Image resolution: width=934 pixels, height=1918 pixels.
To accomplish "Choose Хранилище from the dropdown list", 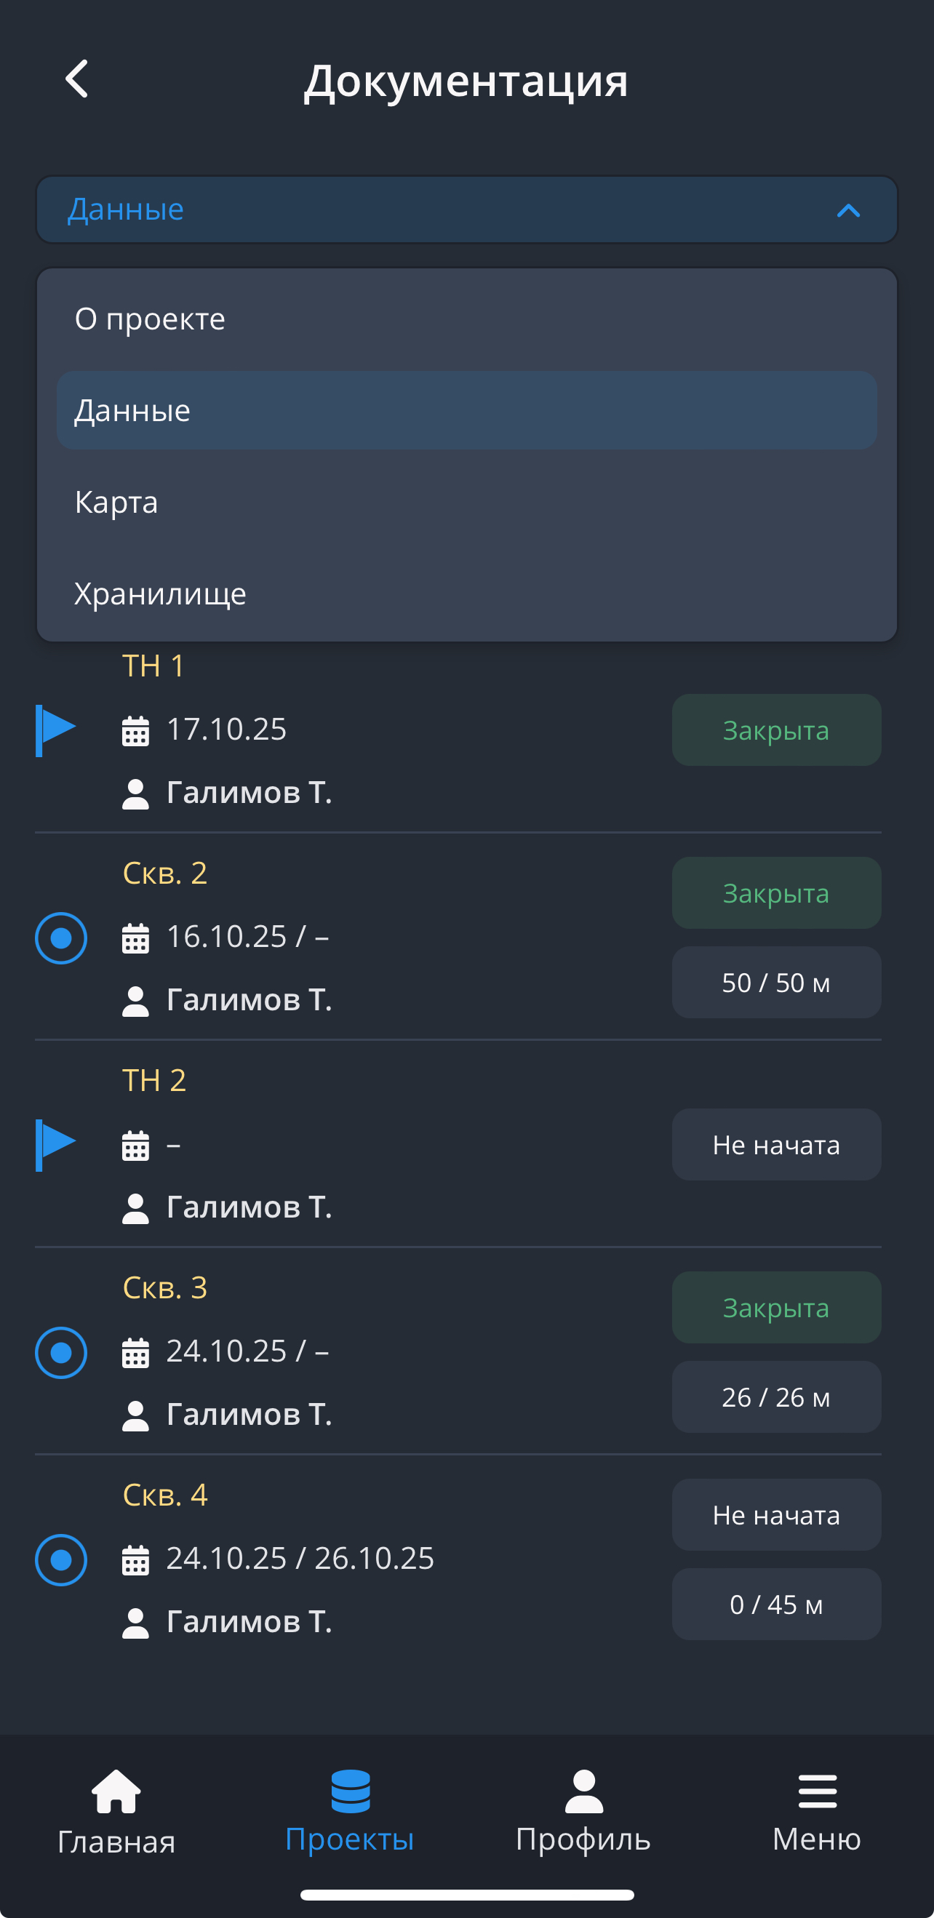I will click(161, 594).
